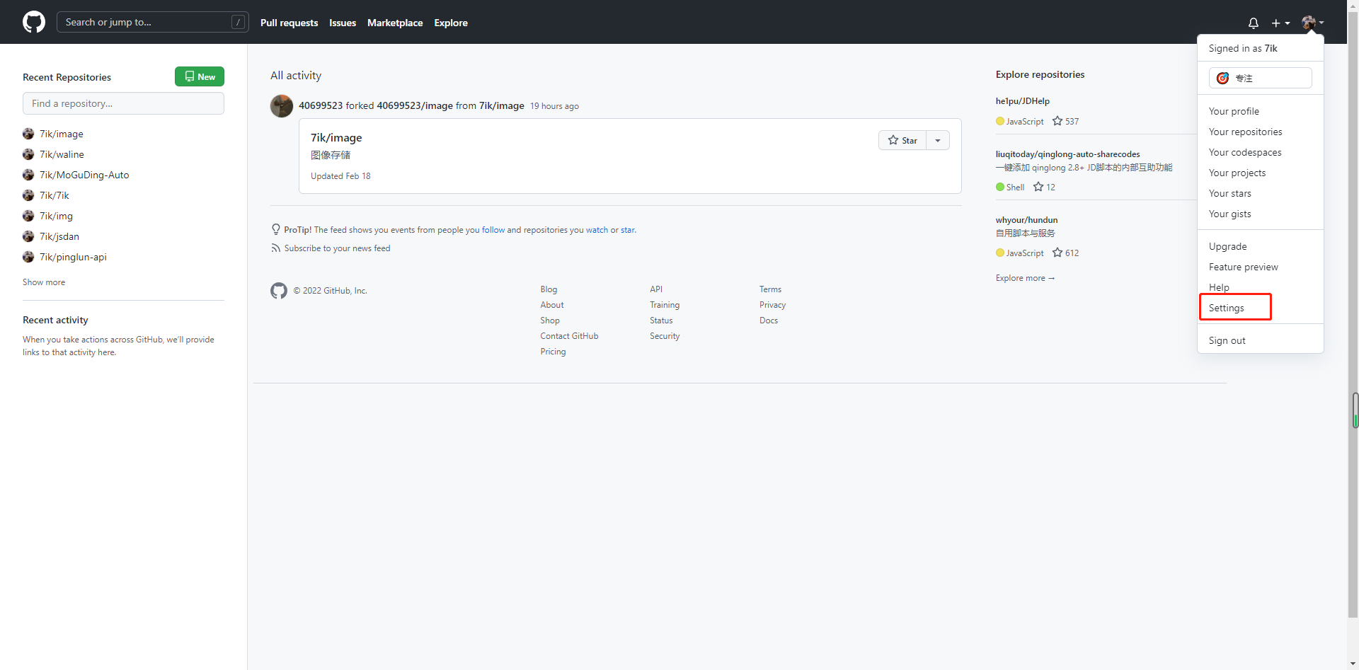The height and width of the screenshot is (670, 1359).
Task: Click the Find a repository search field
Action: (123, 103)
